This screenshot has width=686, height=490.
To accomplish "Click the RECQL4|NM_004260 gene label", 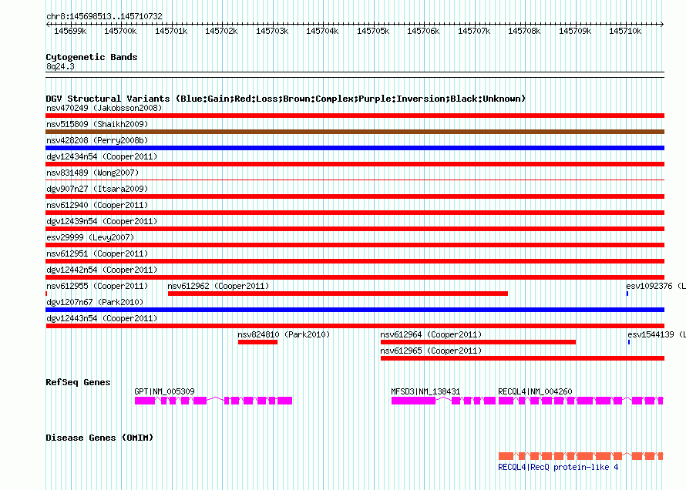I will (535, 391).
